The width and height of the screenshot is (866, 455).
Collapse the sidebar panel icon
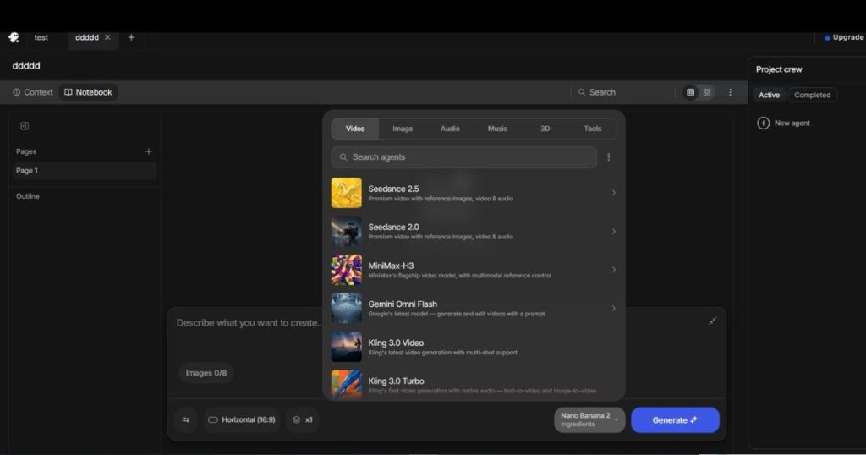coord(25,126)
